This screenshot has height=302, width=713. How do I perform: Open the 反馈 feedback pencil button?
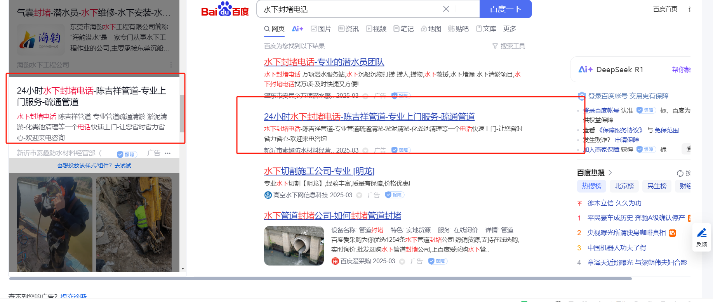[x=702, y=237]
